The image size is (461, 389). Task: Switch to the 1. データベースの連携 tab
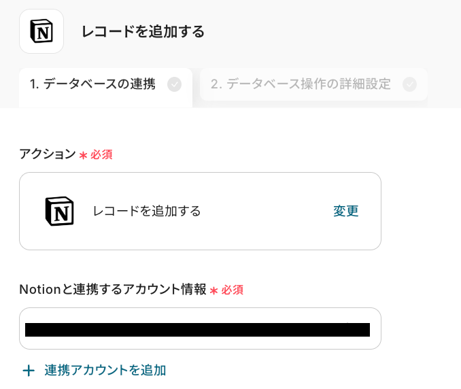point(93,84)
